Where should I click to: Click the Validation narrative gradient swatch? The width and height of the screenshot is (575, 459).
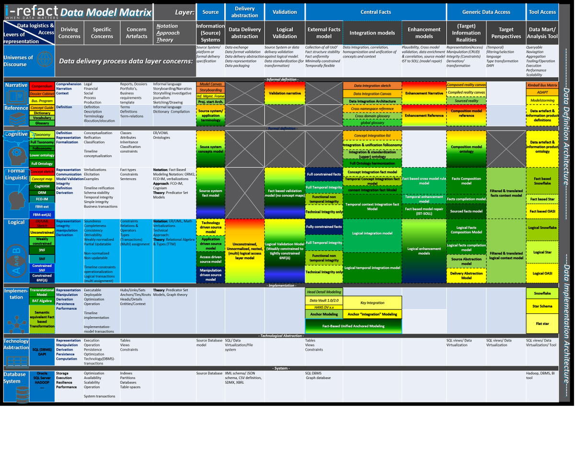tap(285, 93)
